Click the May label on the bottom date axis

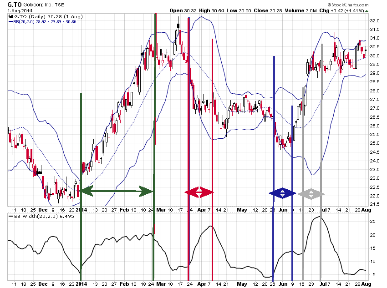(x=242, y=284)
